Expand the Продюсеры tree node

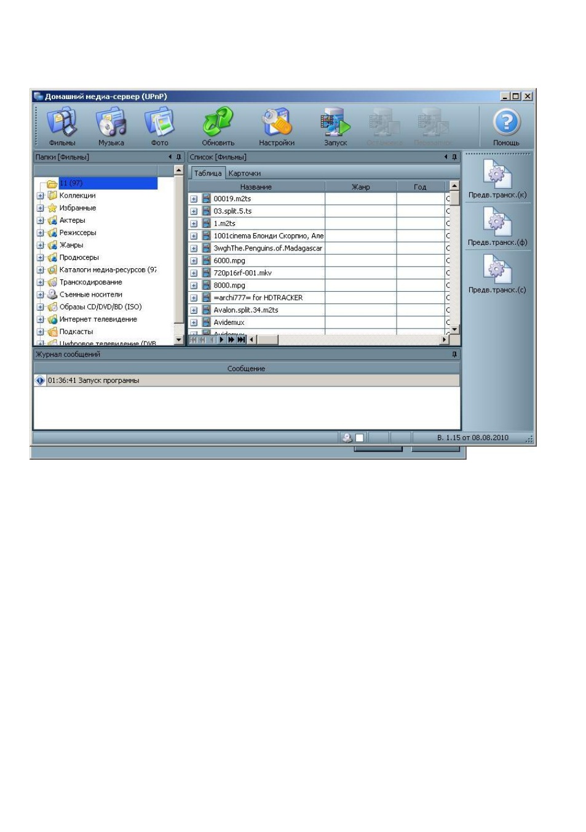pos(41,257)
